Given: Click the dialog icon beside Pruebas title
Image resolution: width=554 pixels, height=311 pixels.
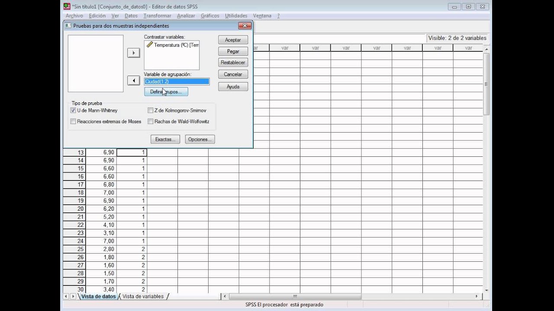Looking at the screenshot, I should (68, 25).
